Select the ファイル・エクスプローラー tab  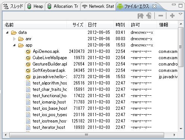(x=137, y=6)
